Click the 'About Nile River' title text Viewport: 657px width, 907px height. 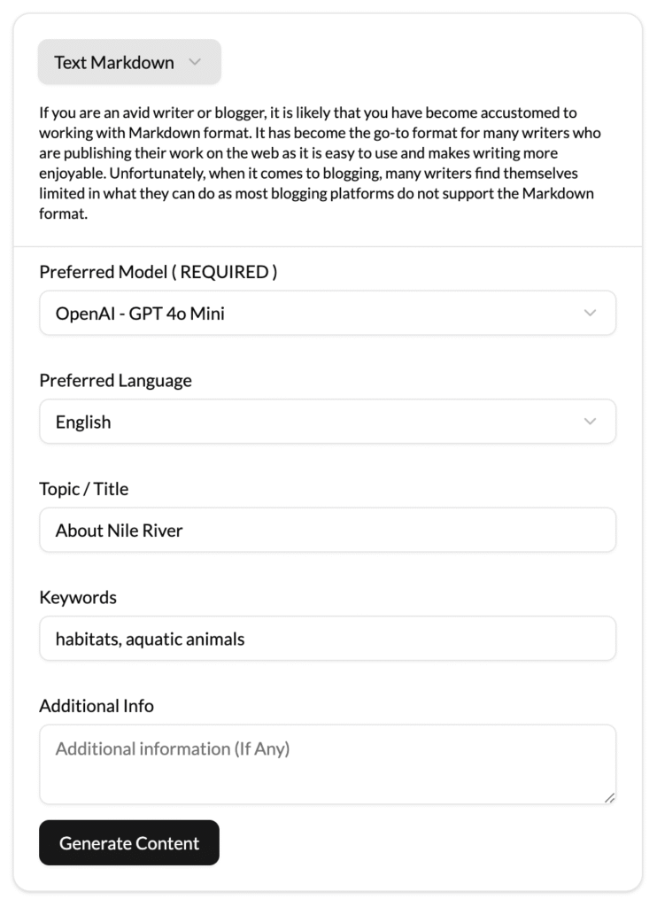[x=120, y=531]
